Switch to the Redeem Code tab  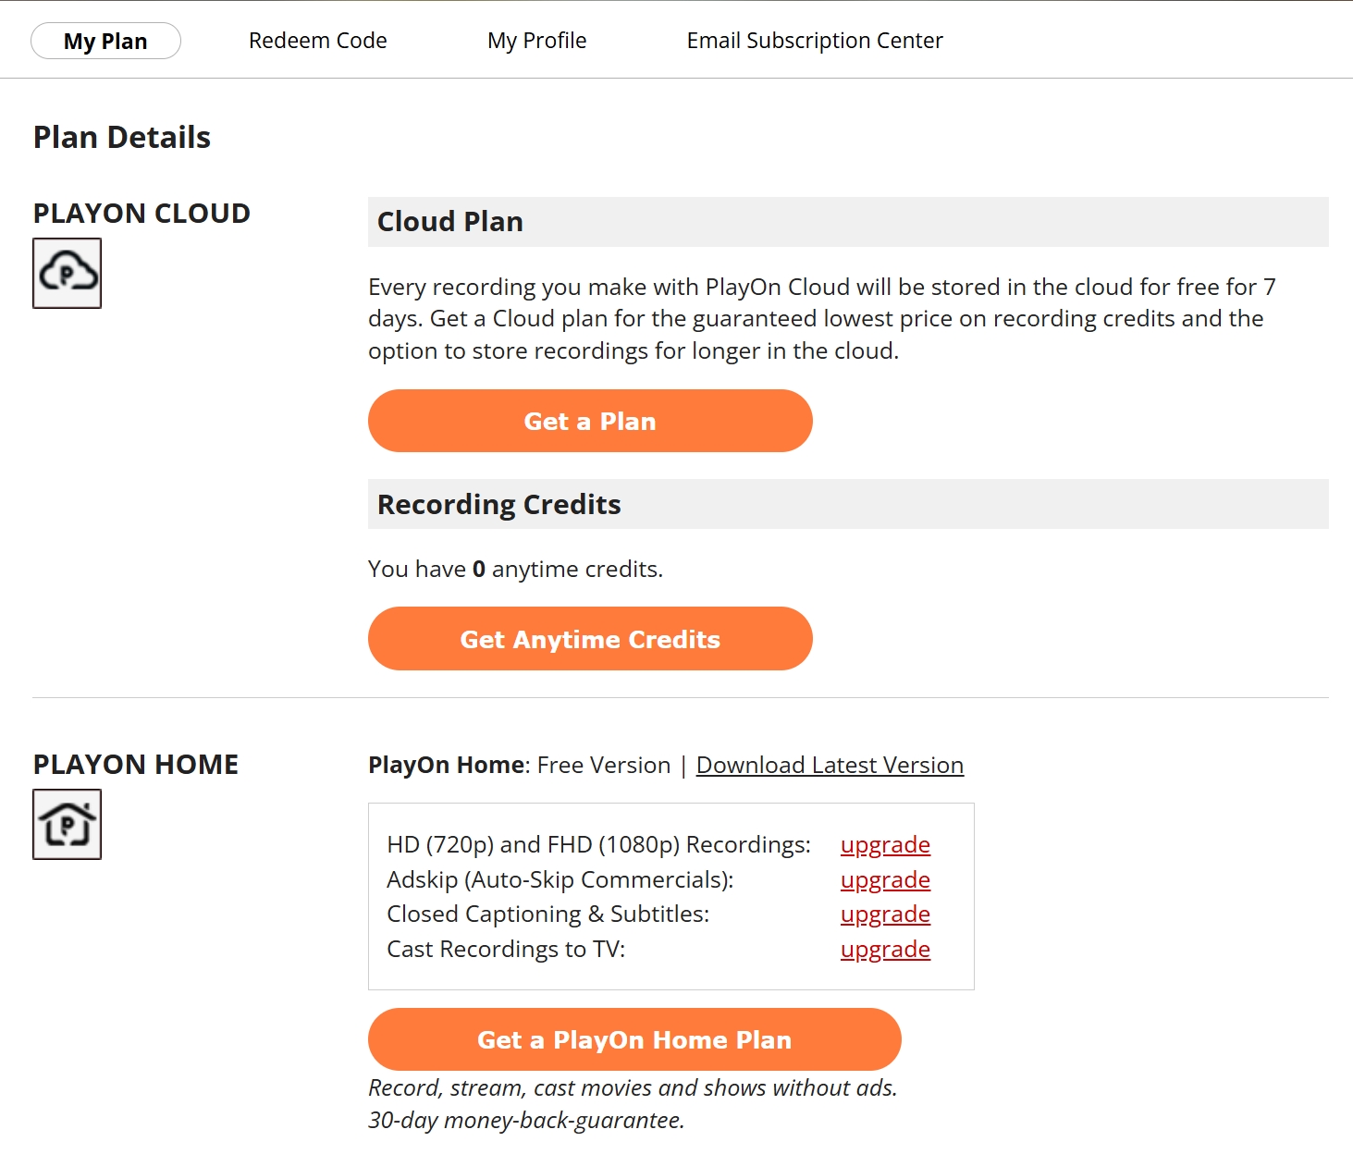coord(317,41)
